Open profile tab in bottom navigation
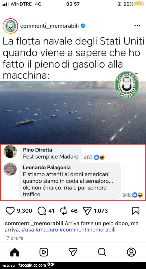The height and width of the screenshot is (269, 146). (x=131, y=252)
